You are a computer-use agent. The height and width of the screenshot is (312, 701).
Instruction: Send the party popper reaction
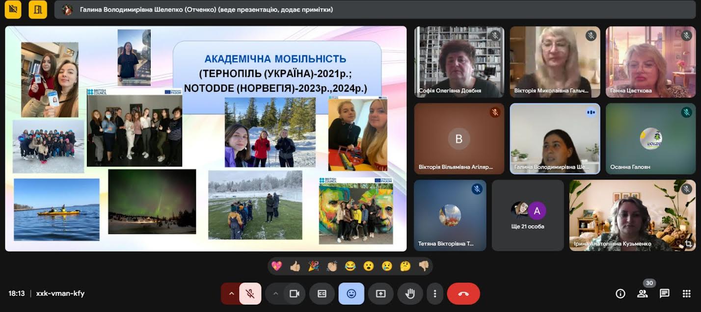tap(313, 266)
